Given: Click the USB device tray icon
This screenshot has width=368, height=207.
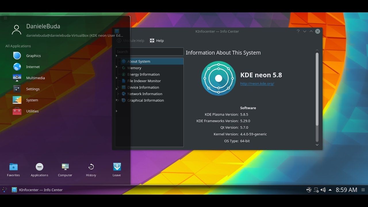Looking at the screenshot, I should 308,190.
